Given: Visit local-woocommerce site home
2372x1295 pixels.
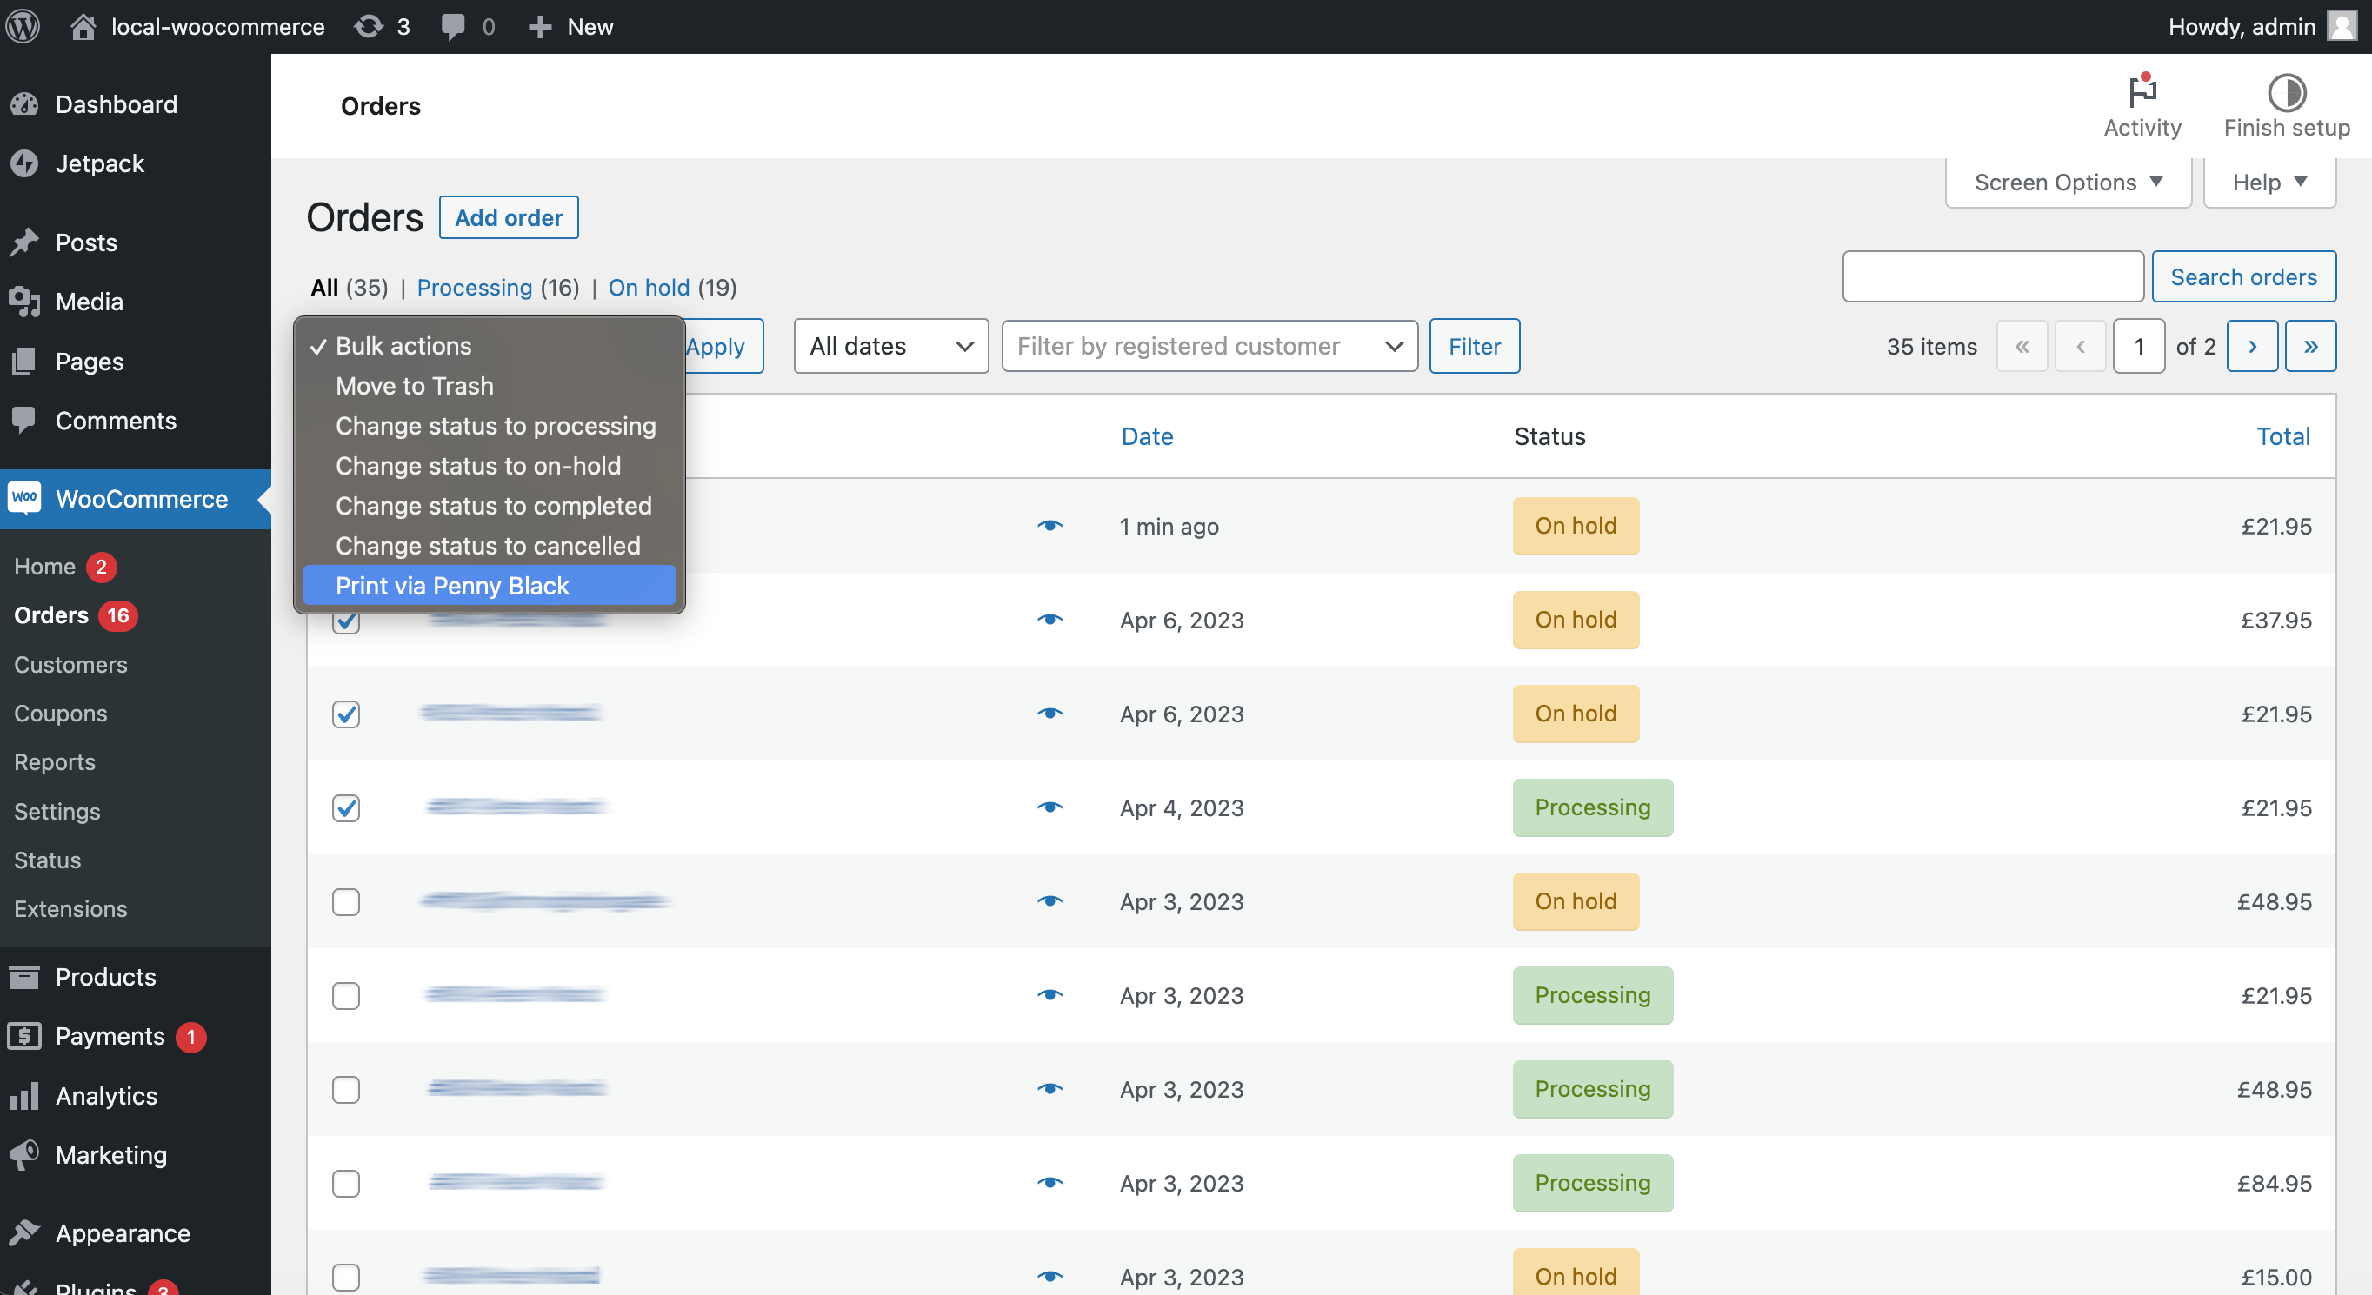Looking at the screenshot, I should coord(197,27).
